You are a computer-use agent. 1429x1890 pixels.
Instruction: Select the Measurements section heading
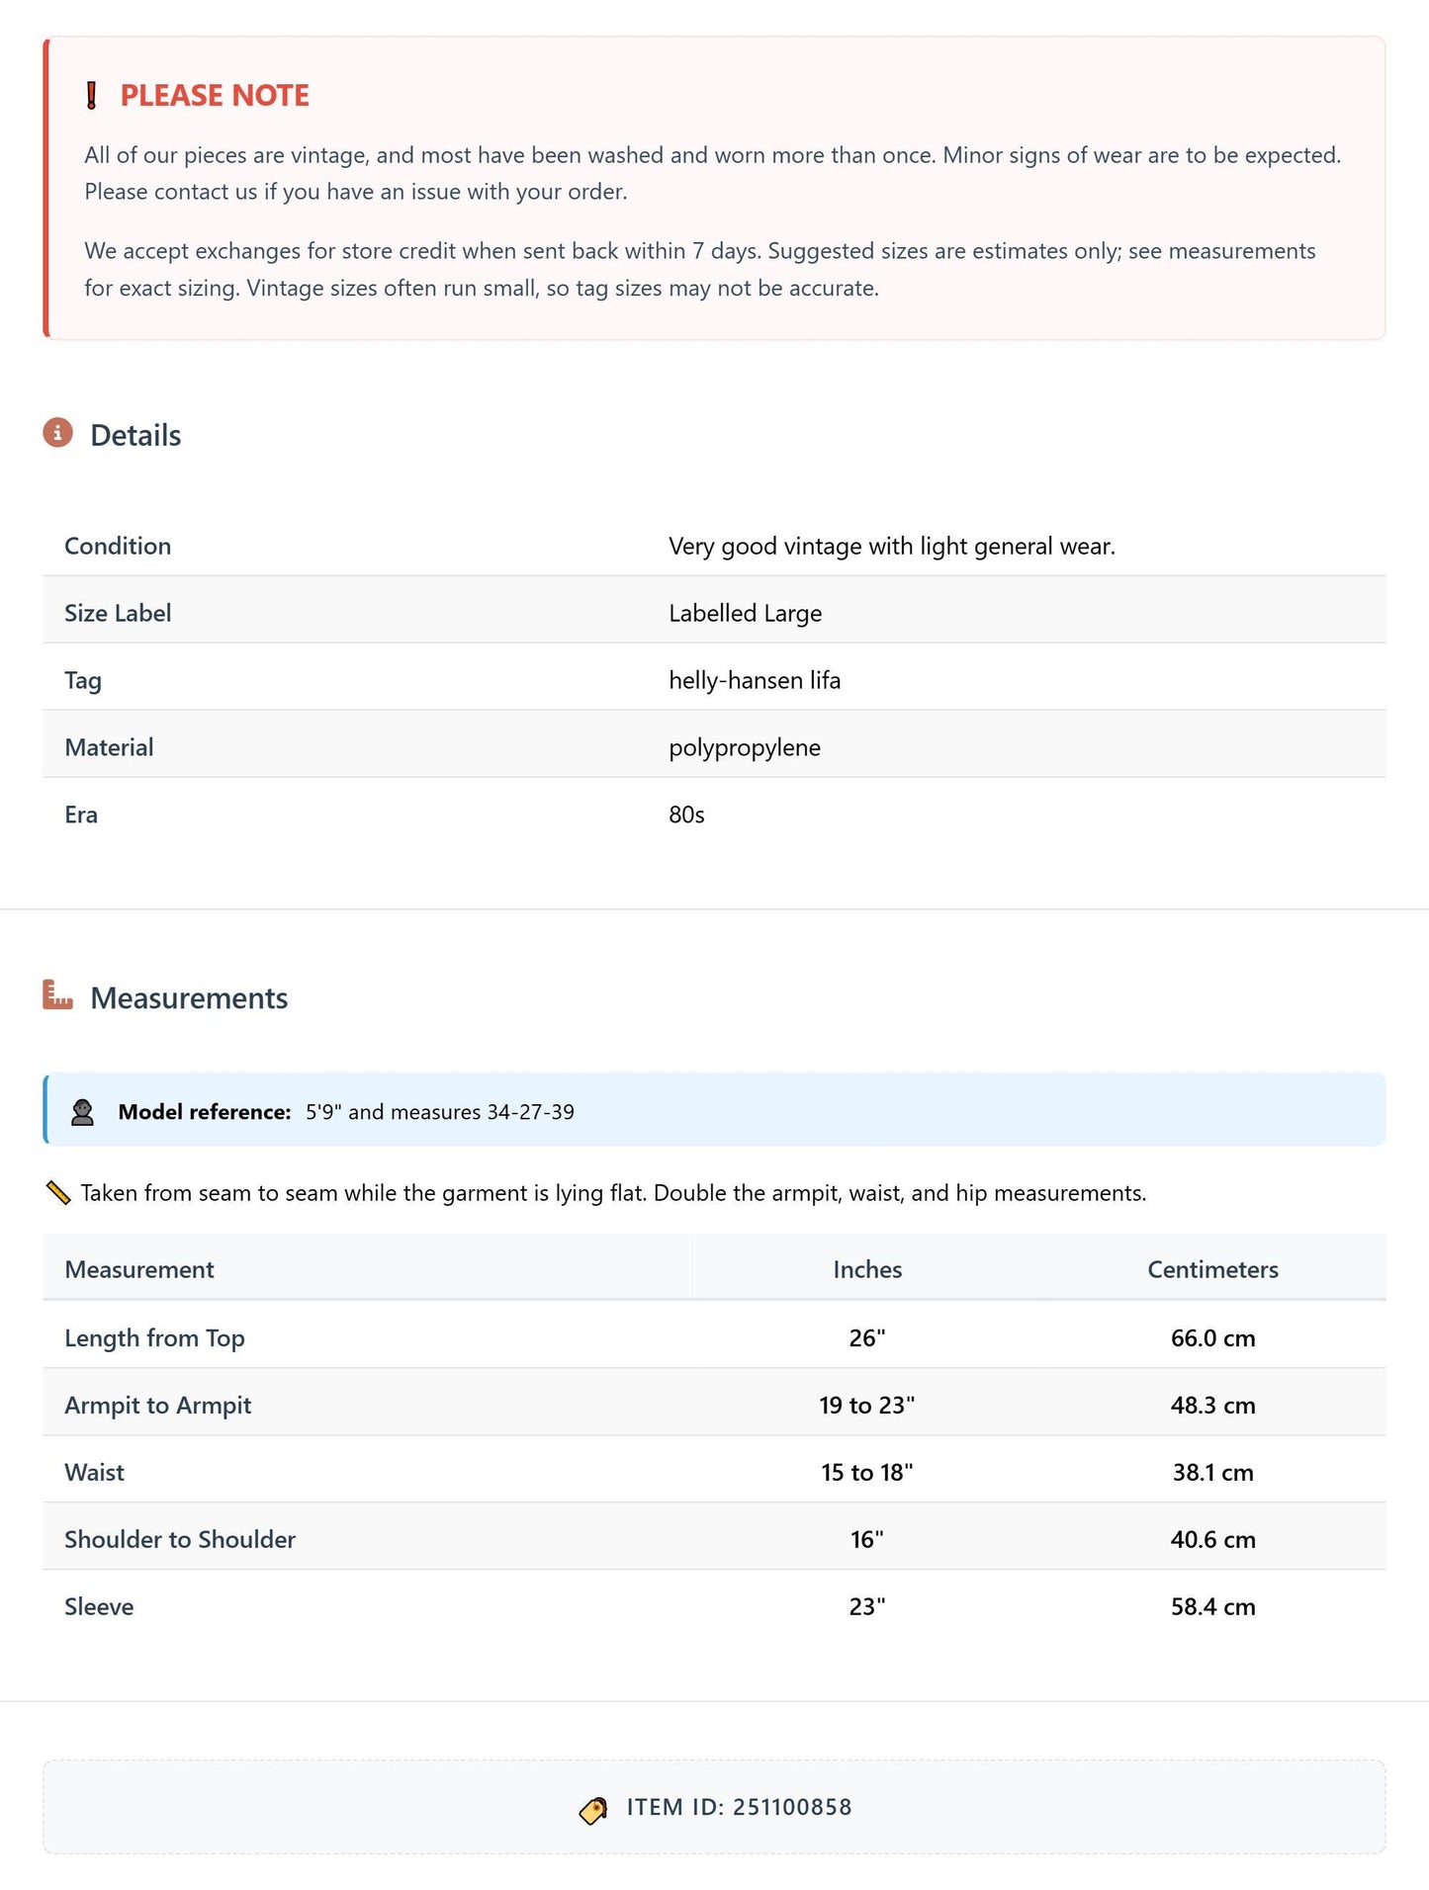tap(189, 997)
